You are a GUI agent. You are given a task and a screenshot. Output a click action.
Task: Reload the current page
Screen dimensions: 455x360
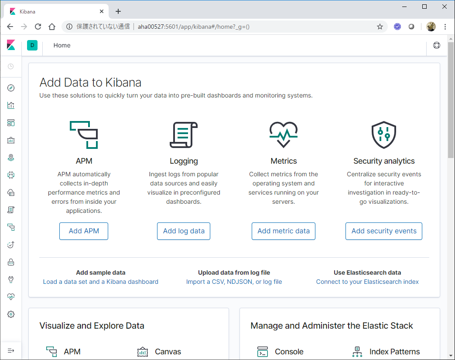point(38,27)
